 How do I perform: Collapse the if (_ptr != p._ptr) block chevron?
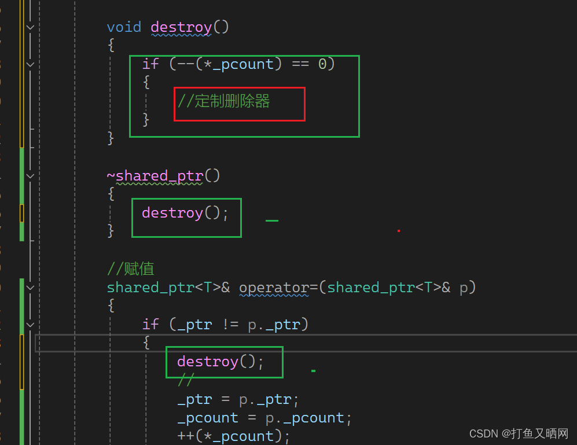31,325
